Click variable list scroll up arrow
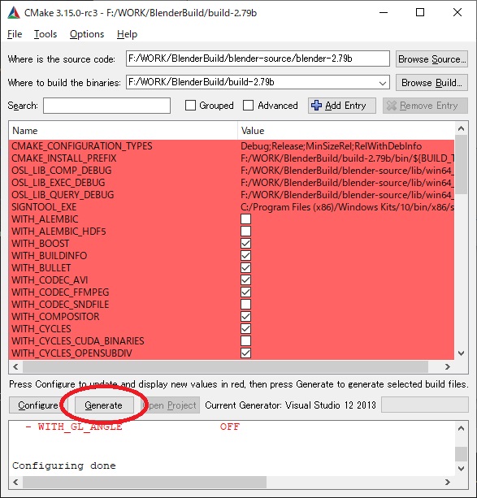This screenshot has height=498, width=477. [x=461, y=128]
